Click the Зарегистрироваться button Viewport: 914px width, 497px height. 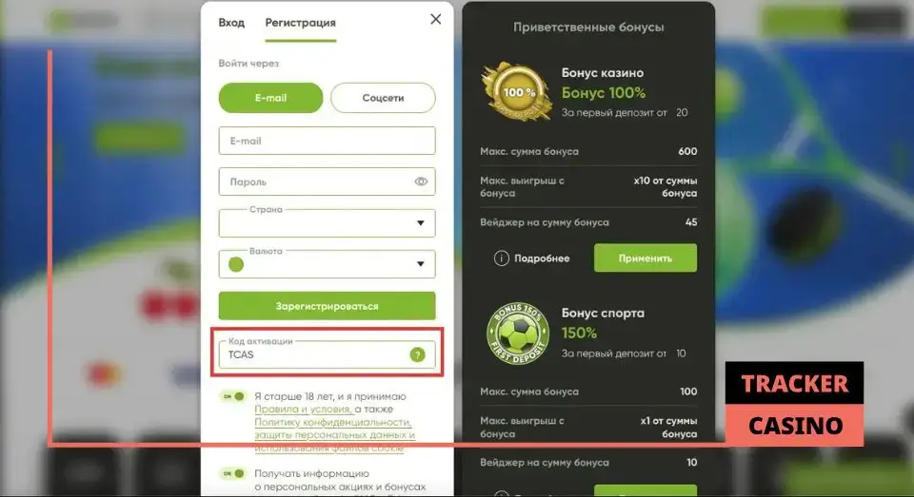coord(327,306)
